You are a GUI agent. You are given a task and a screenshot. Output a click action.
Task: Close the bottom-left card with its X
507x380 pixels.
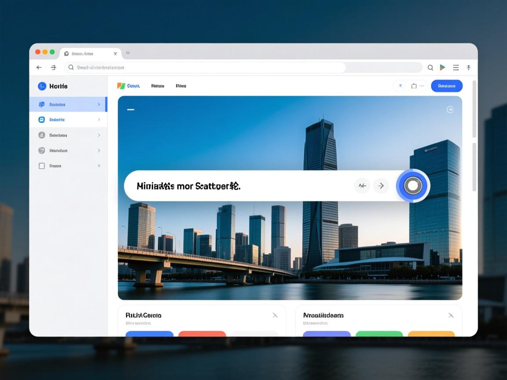coord(275,315)
